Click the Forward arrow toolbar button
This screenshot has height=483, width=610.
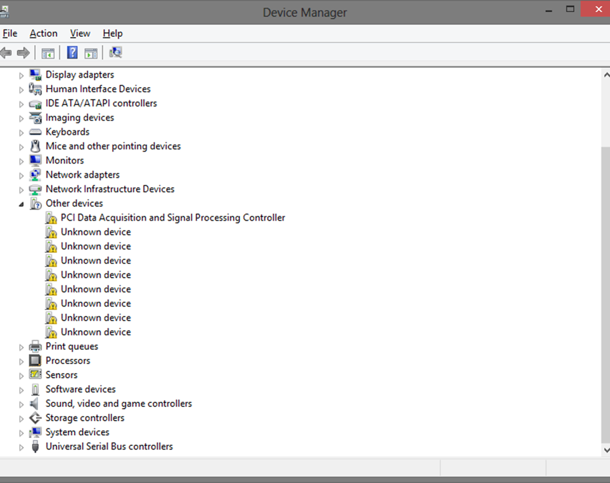click(x=23, y=52)
